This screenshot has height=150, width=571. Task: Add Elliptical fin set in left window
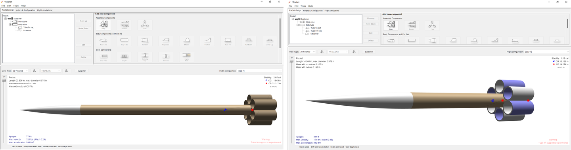pyautogui.click(x=187, y=41)
